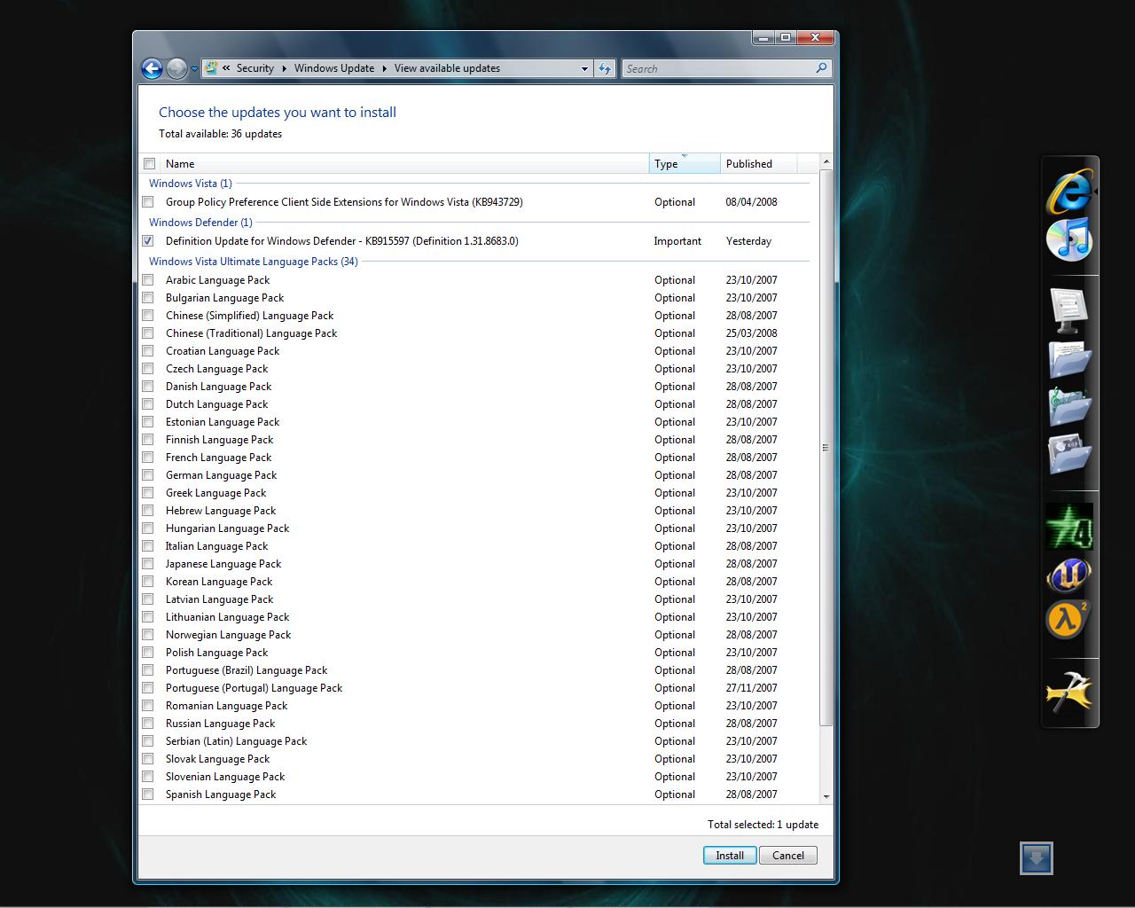Sort updates by the Published column
1135x908 pixels.
(x=758, y=163)
